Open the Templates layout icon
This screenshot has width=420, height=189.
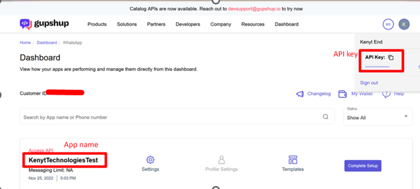click(x=293, y=159)
